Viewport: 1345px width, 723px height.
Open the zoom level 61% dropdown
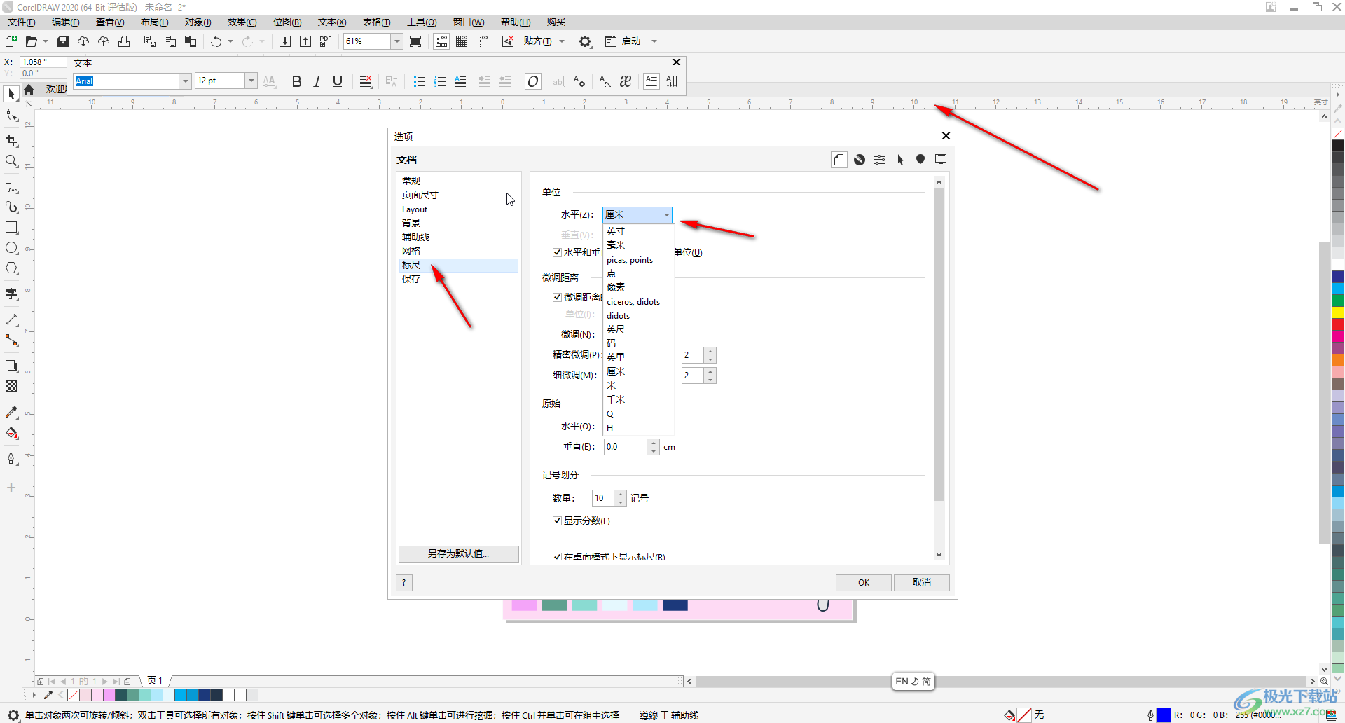coord(396,41)
